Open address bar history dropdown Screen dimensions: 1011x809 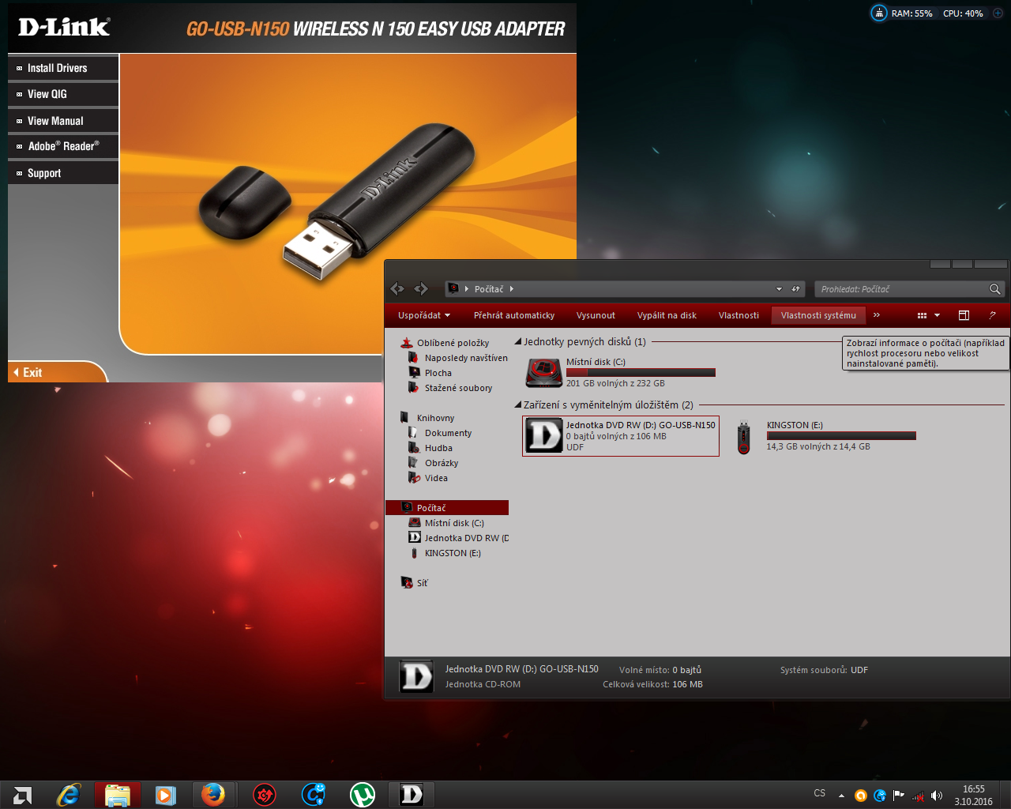pos(779,289)
